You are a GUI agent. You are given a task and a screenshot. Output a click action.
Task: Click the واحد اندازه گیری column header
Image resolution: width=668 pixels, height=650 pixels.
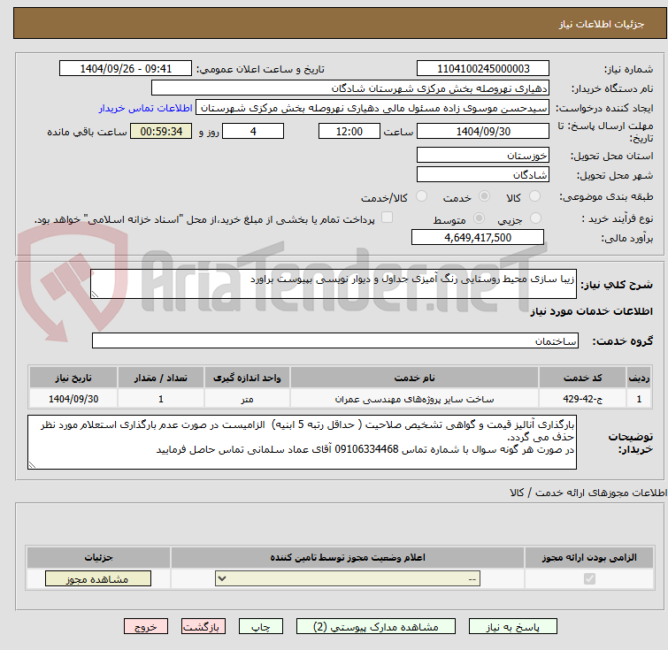(x=247, y=378)
